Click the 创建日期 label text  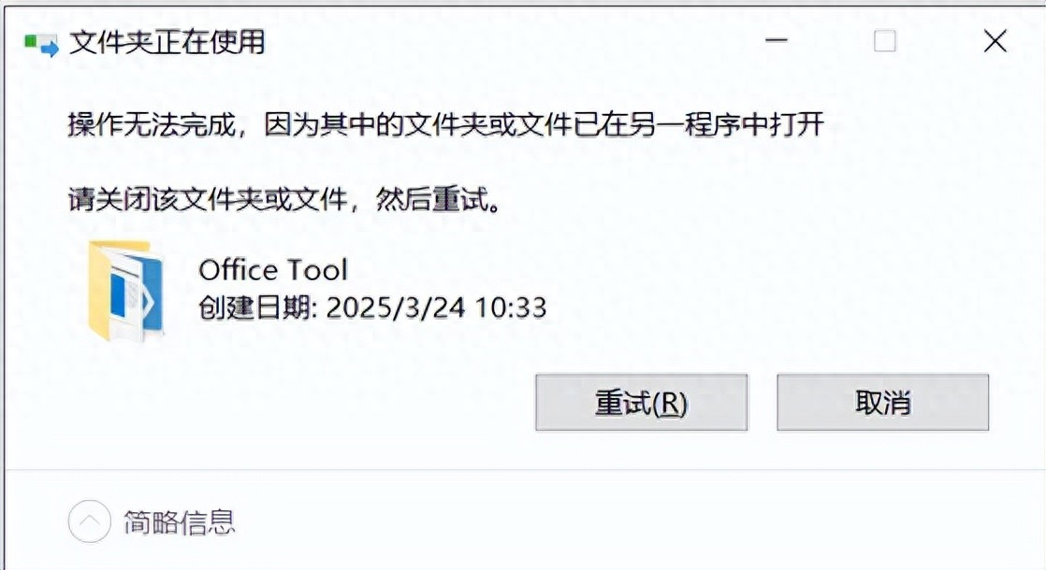click(x=254, y=307)
